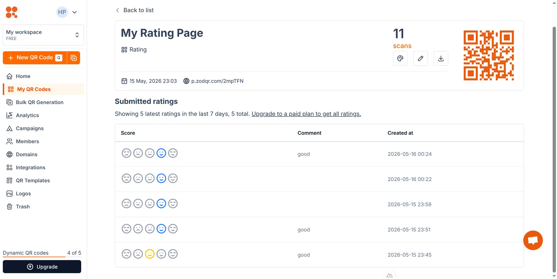Click blue happy face in 00:24 row

[x=161, y=153]
